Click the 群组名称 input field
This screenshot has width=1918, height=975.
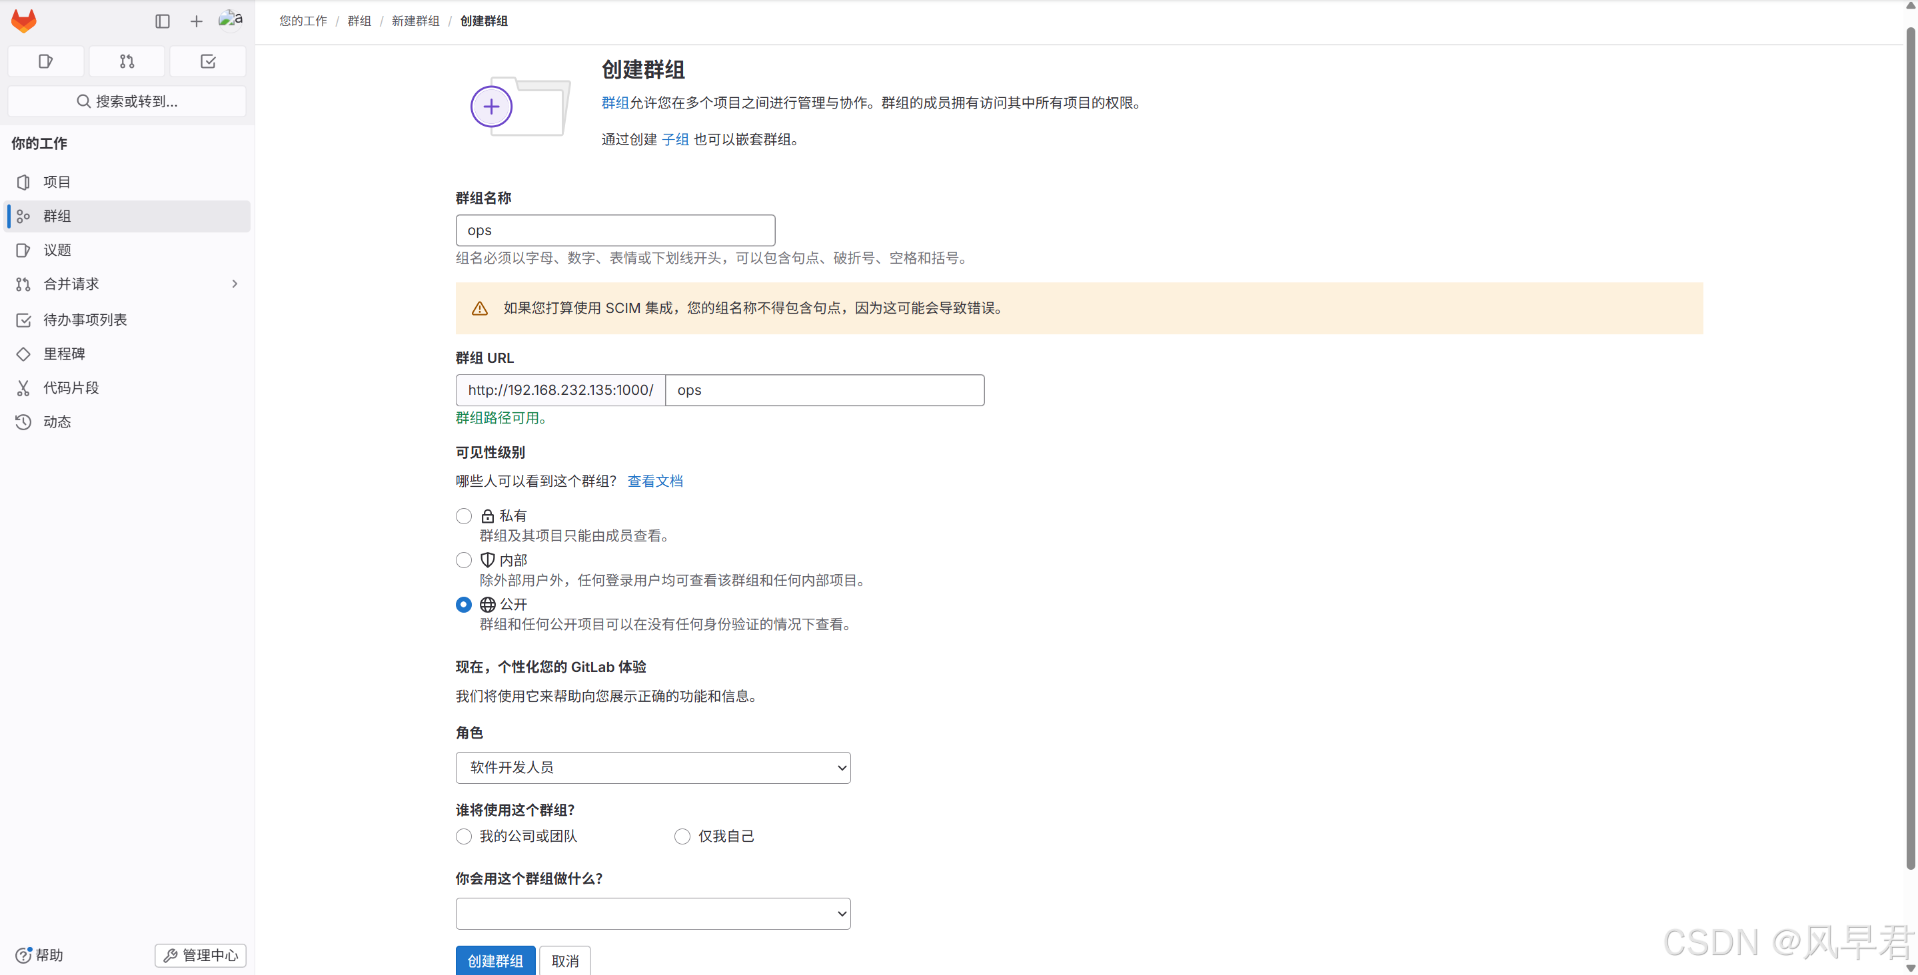click(x=615, y=230)
